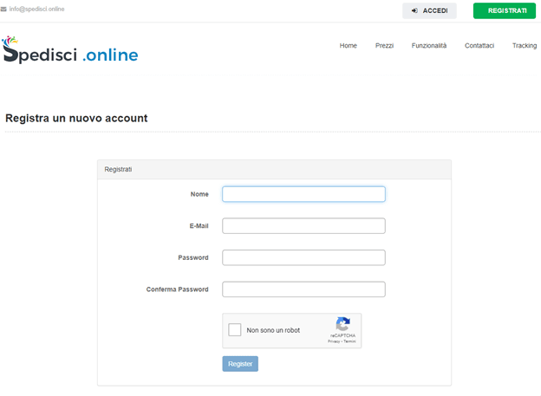541x396 pixels.
Task: Select the Password input field
Action: (303, 257)
